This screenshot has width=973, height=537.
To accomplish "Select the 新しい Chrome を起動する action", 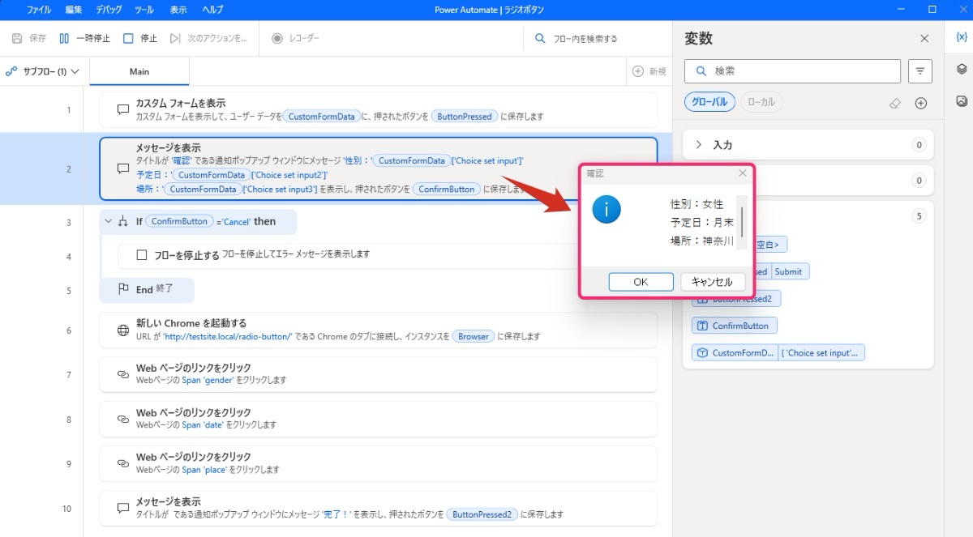I will point(378,330).
